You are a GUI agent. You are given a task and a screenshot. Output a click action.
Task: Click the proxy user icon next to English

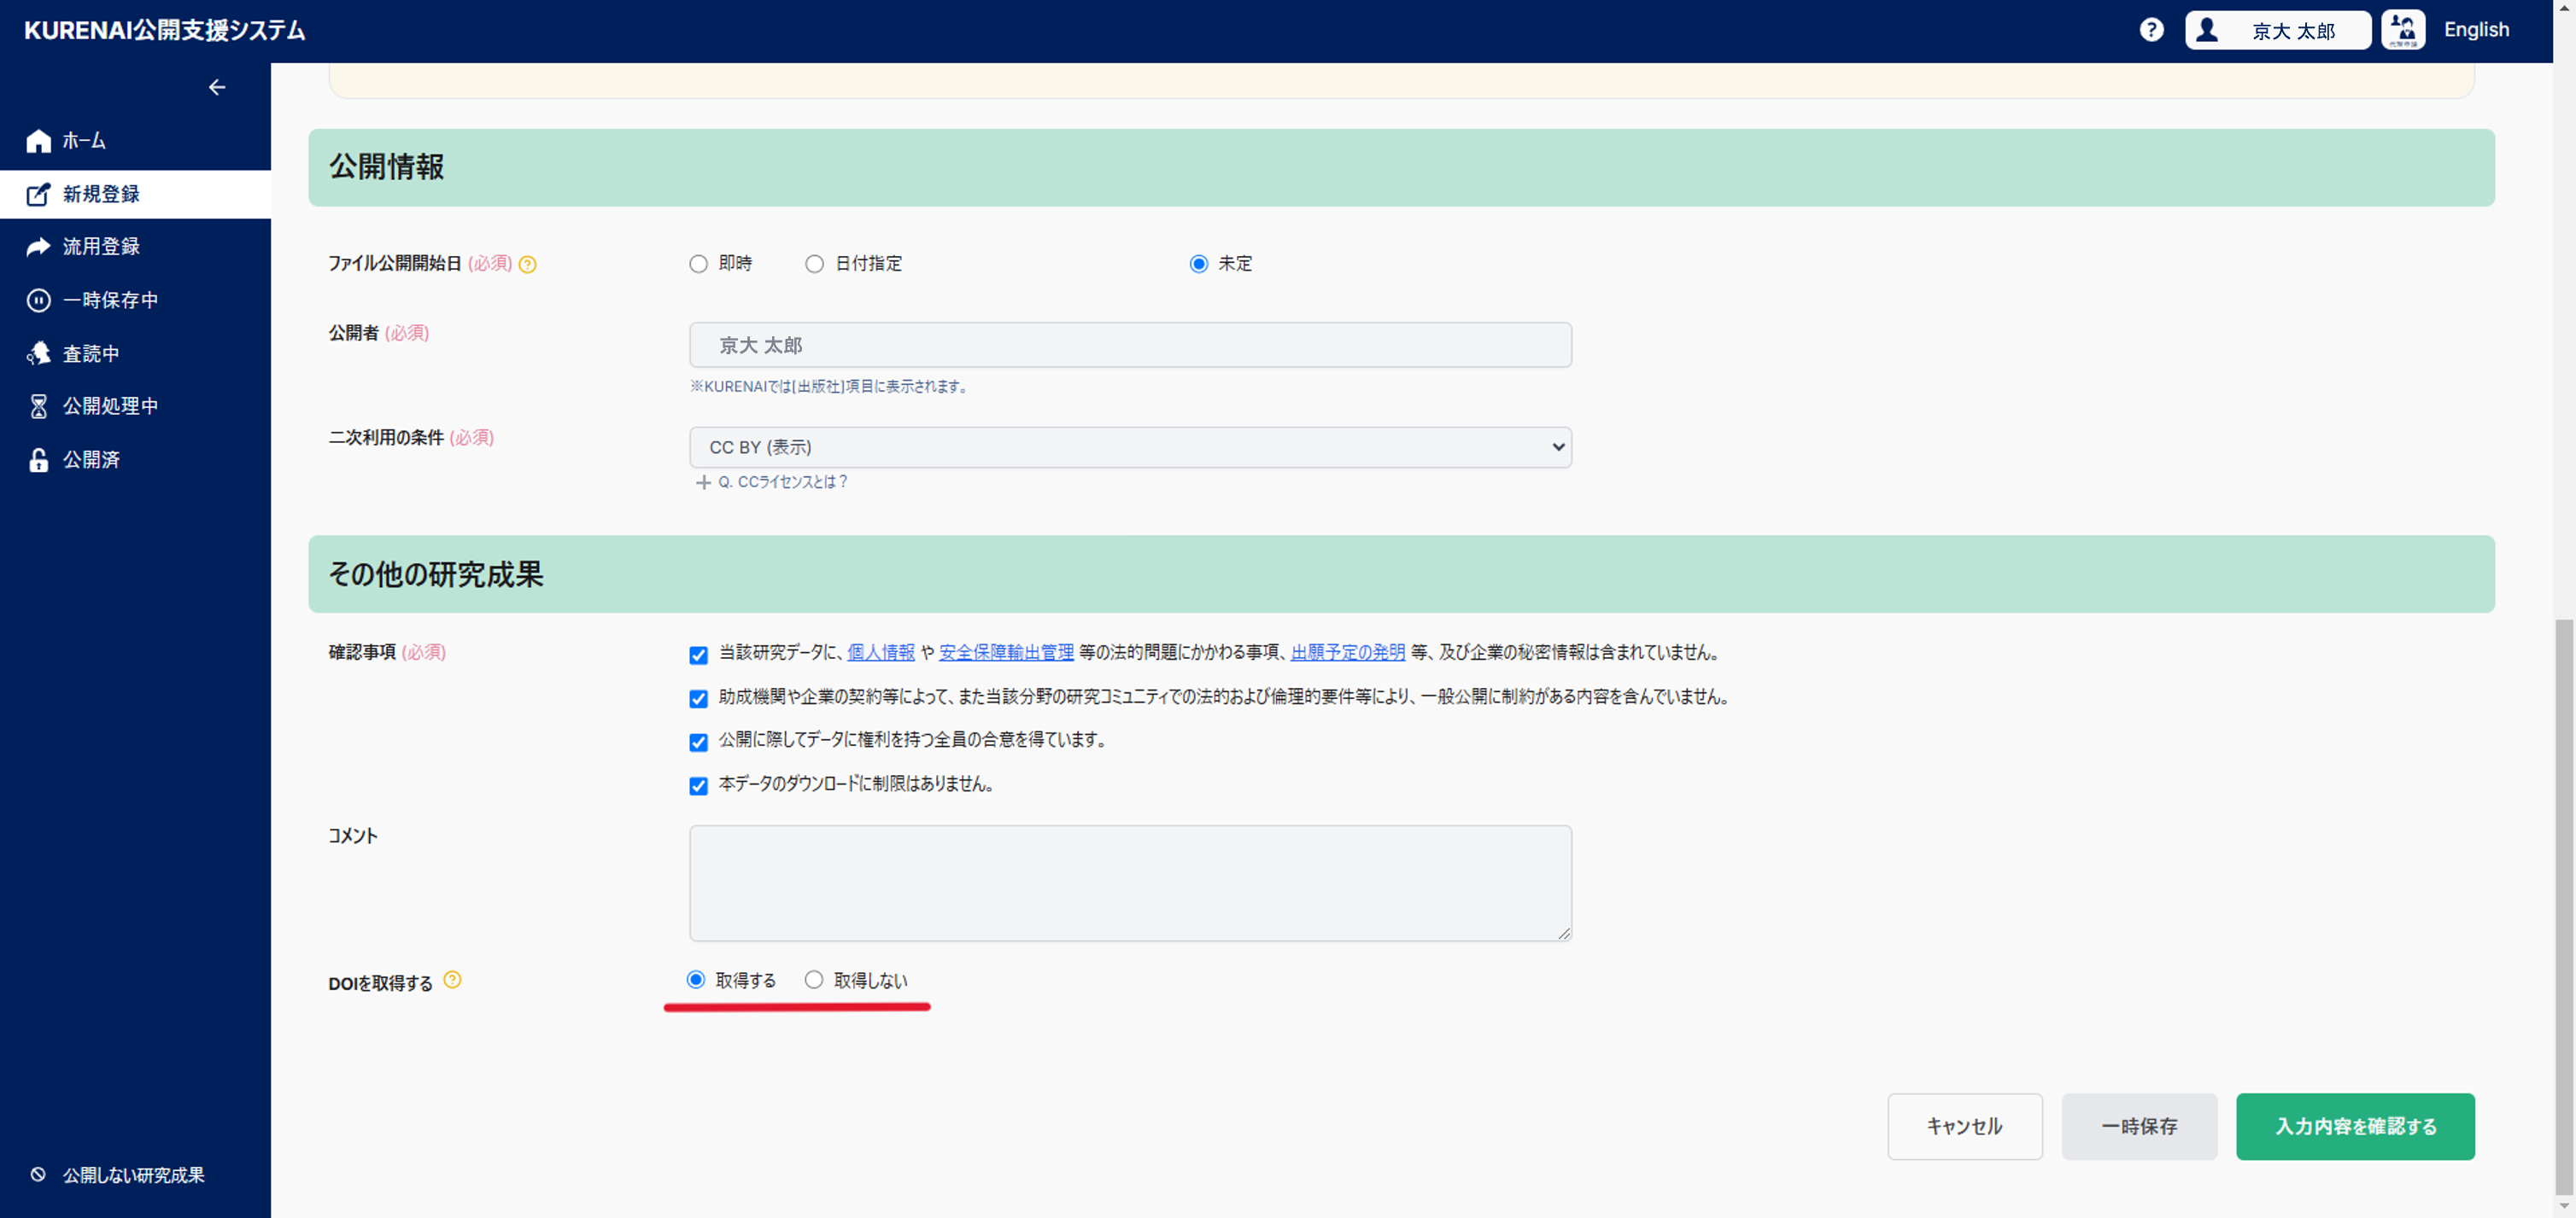[2403, 30]
